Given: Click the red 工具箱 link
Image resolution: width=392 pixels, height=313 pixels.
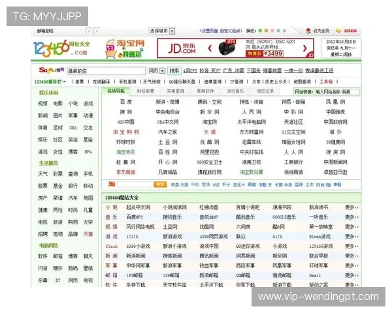Looking at the screenshot, I should 326,82.
